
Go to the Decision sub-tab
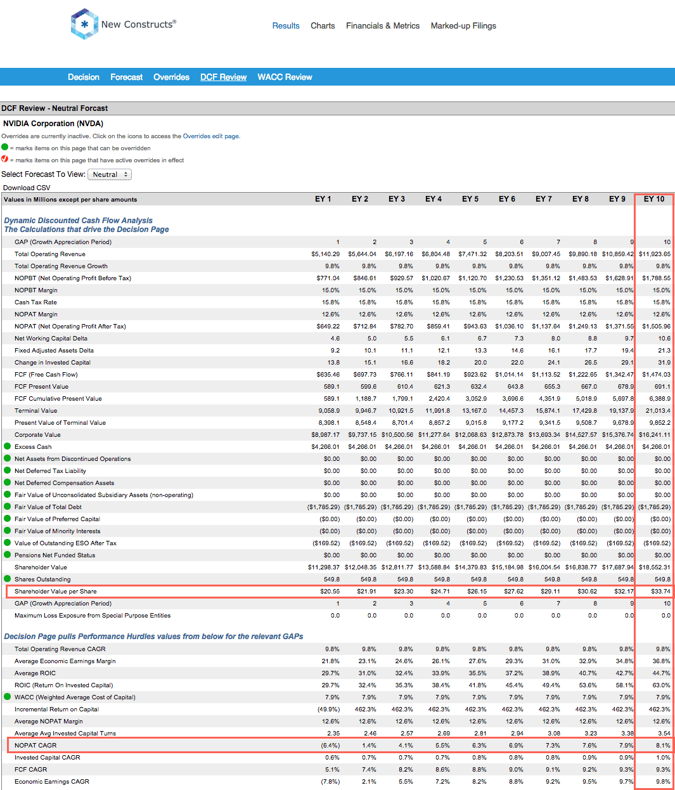[84, 77]
